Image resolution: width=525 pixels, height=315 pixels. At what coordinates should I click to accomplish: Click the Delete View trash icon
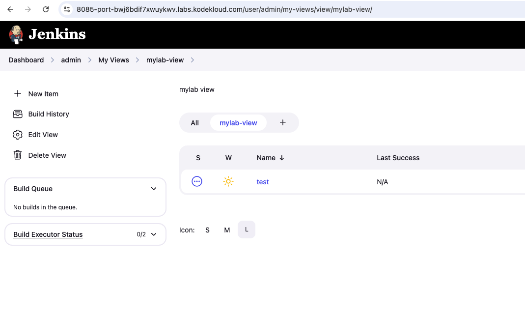(x=17, y=155)
